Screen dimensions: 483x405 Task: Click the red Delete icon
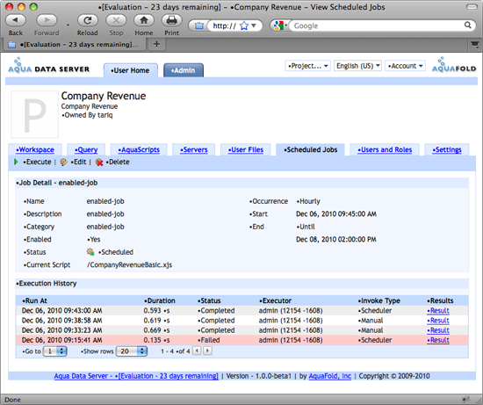point(99,163)
